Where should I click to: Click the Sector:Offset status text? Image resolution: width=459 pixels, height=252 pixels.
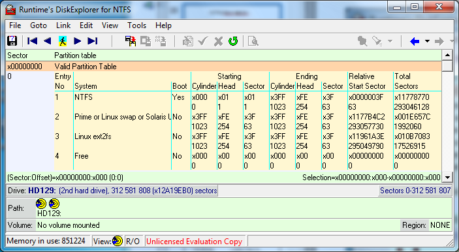[65, 178]
